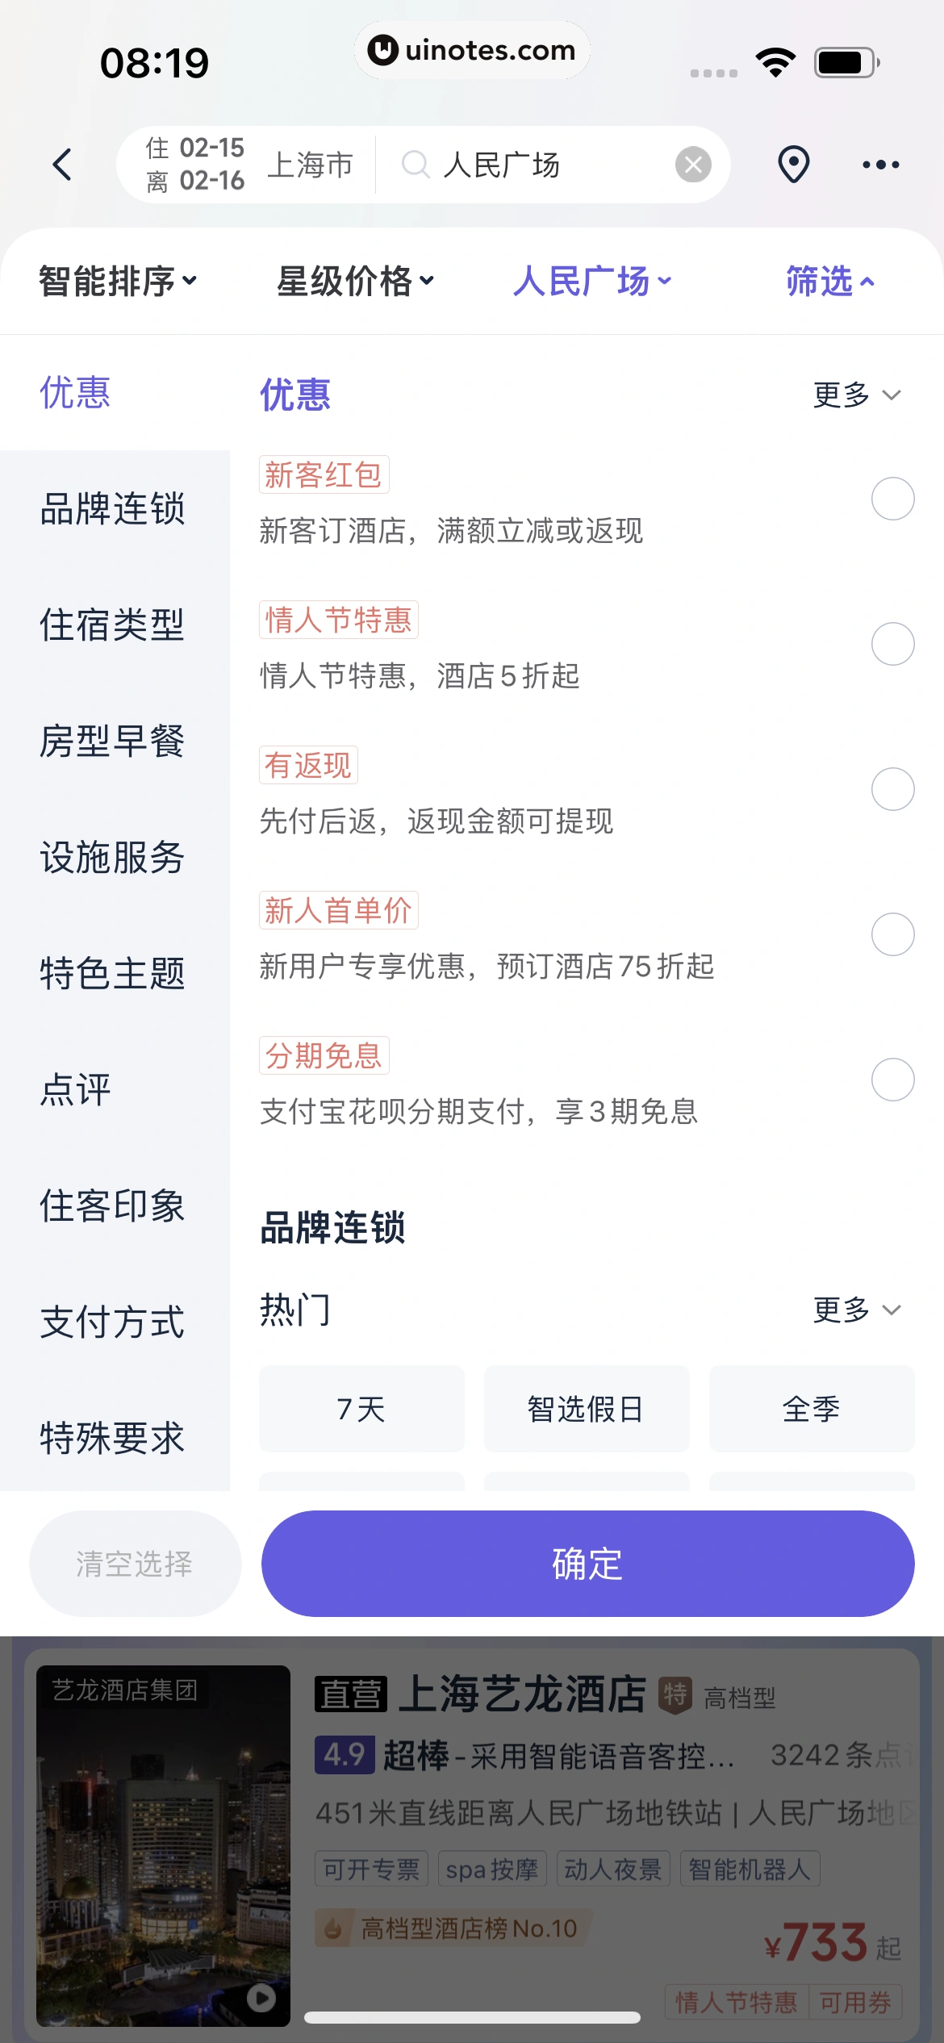The image size is (944, 2043).
Task: Expand the 智能排序 sort dropdown
Action: click(118, 281)
